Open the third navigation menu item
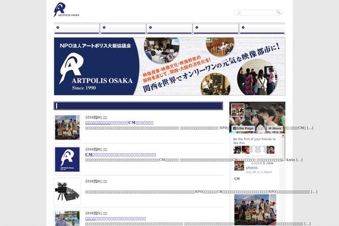This screenshot has width=339, height=226. pos(169,28)
